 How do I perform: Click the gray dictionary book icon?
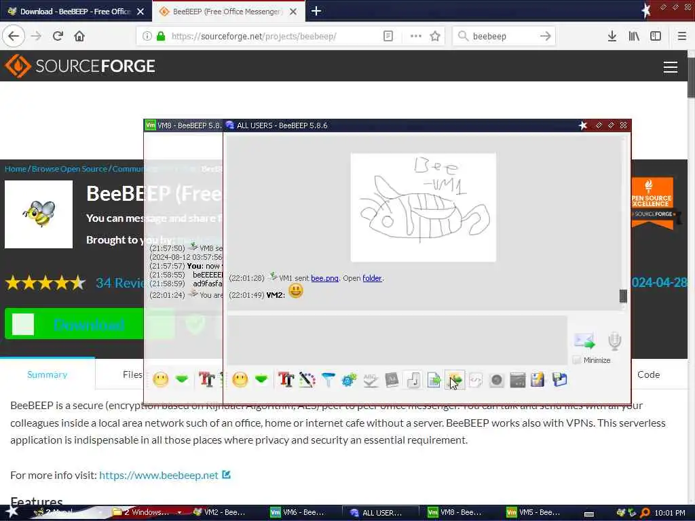pyautogui.click(x=392, y=380)
